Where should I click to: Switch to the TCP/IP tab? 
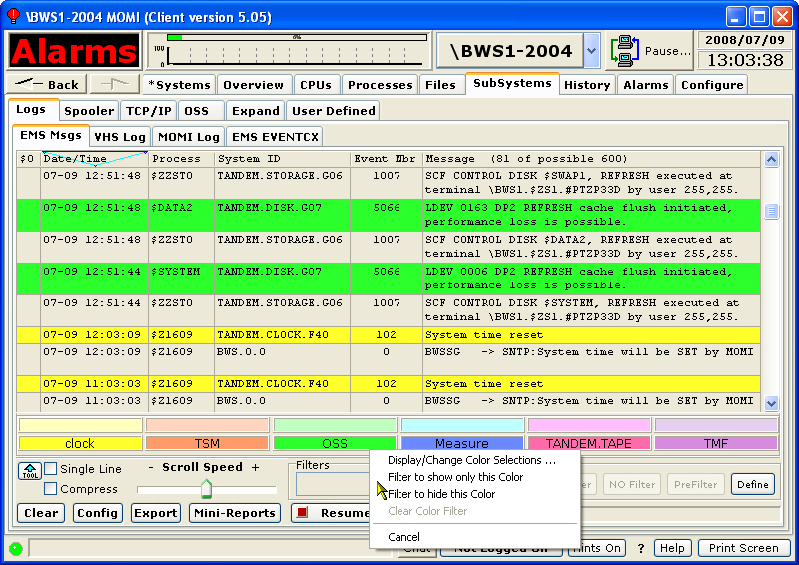[x=148, y=111]
